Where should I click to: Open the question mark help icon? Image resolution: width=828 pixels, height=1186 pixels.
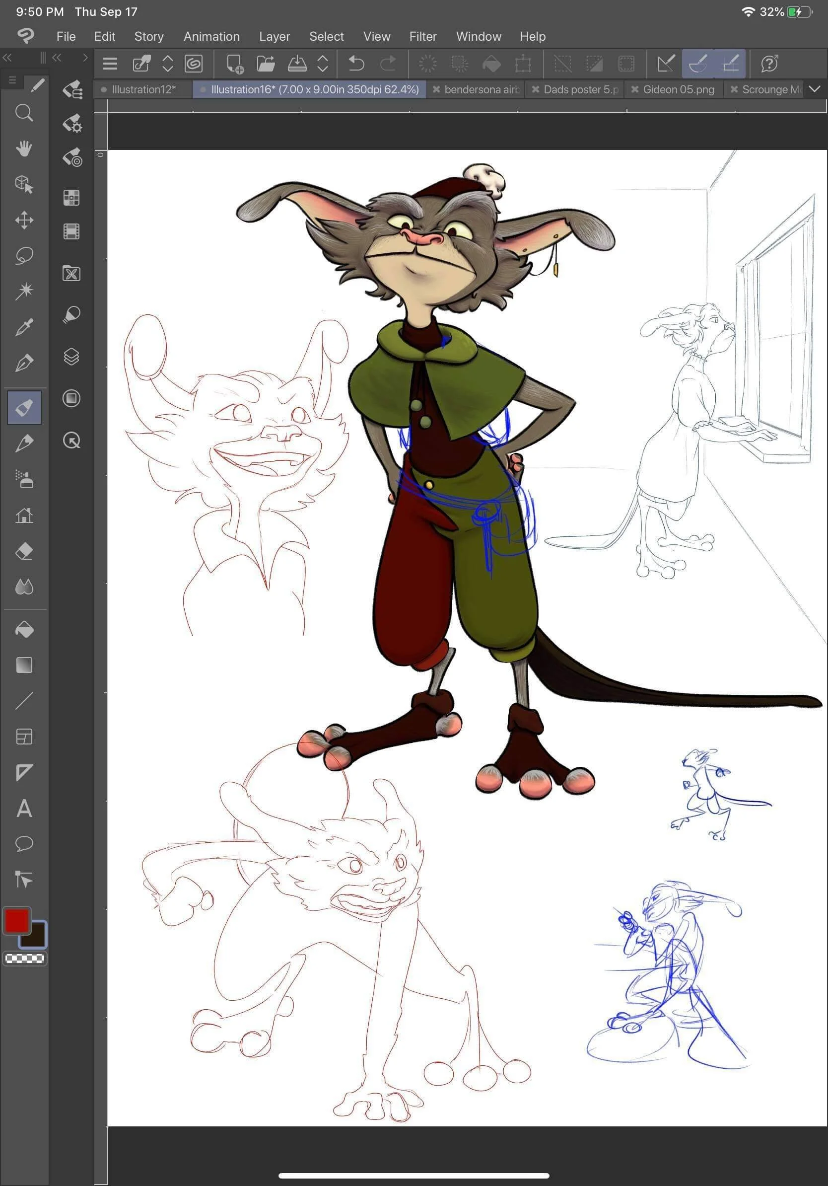tap(769, 64)
